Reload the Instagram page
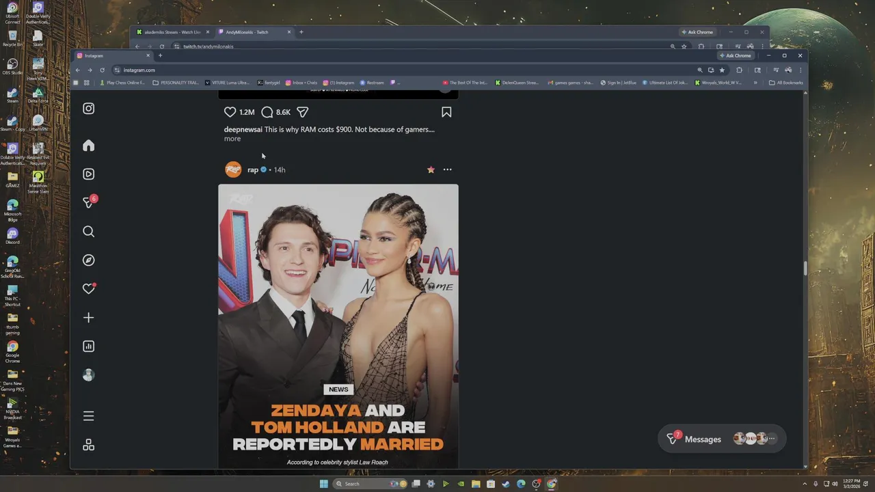 click(102, 70)
